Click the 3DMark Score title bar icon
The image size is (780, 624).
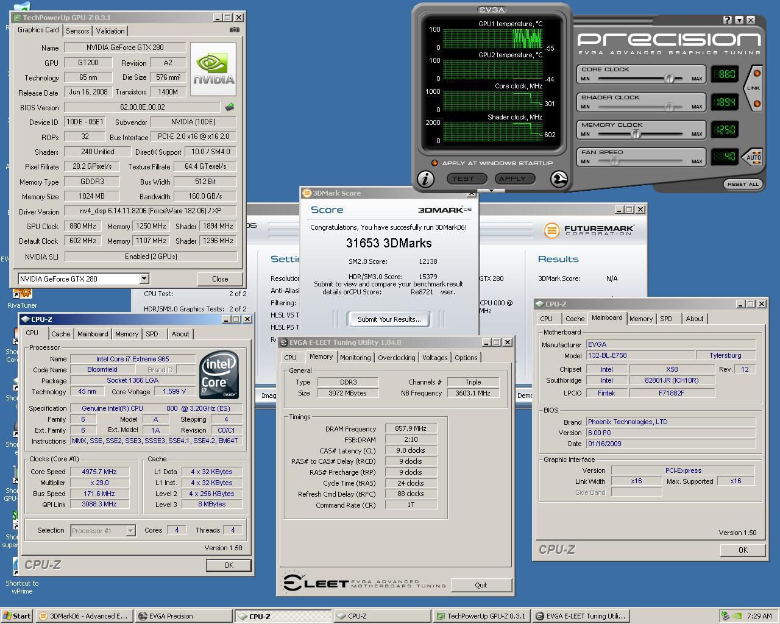pos(307,193)
